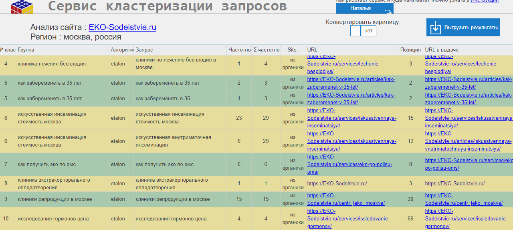The height and width of the screenshot is (230, 513).
Task: Open the Инструкции link at top
Action: (485, 1)
